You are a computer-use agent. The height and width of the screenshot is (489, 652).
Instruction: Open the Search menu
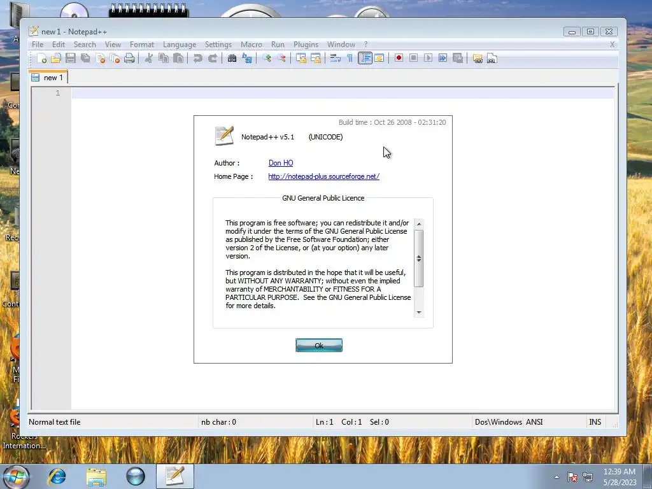point(85,45)
